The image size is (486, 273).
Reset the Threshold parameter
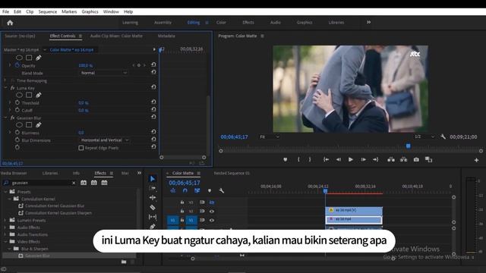pyautogui.click(x=153, y=102)
